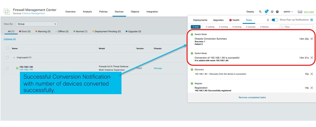Screen dimensions: 316x127
Task: Open the Integration menu
Action: [152, 12]
